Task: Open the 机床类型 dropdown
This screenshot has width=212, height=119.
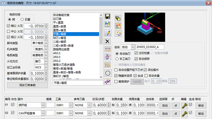Action: pos(46,49)
